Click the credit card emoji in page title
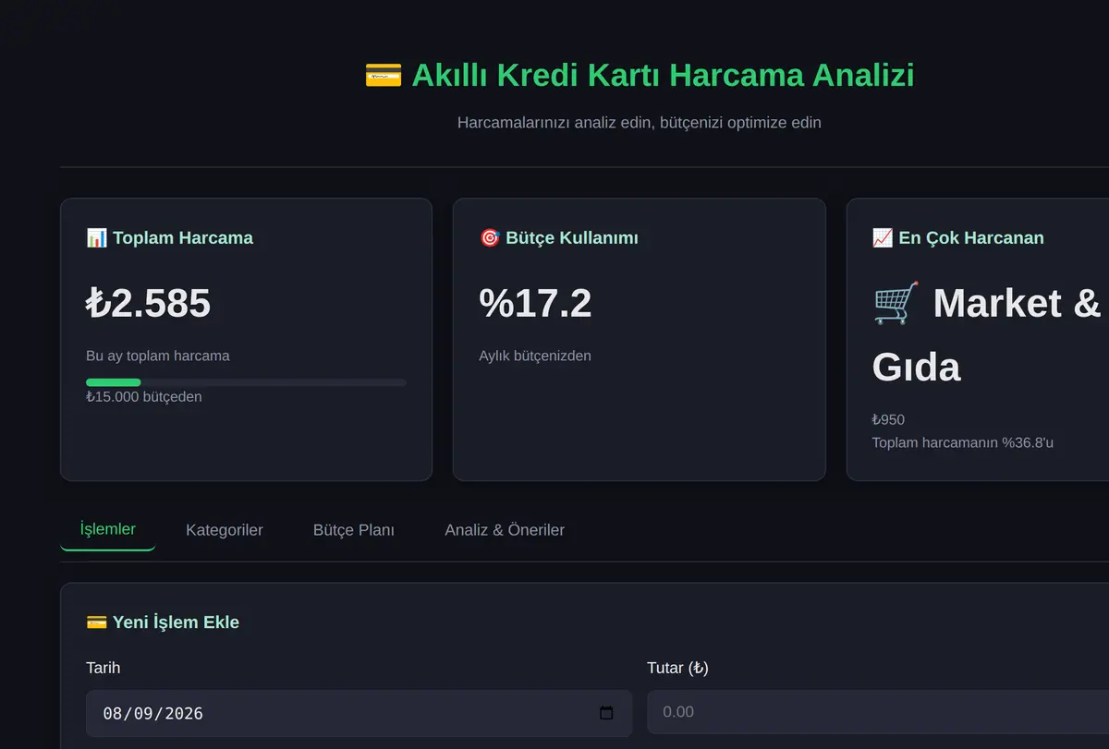 [x=384, y=75]
